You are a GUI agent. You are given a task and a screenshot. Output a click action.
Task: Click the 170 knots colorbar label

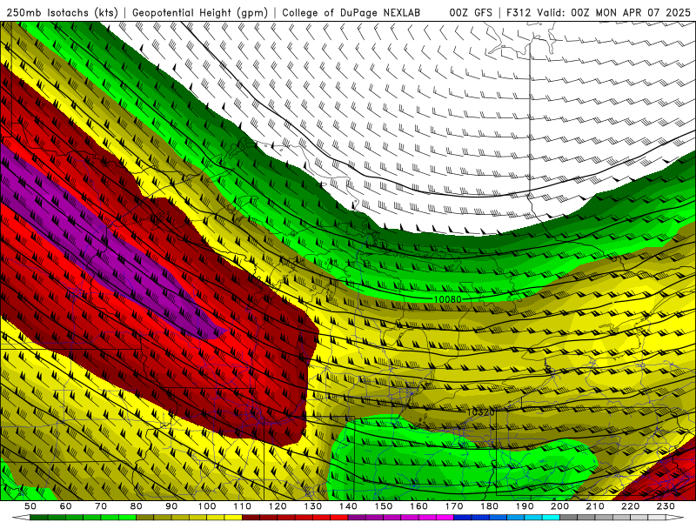pos(453,505)
